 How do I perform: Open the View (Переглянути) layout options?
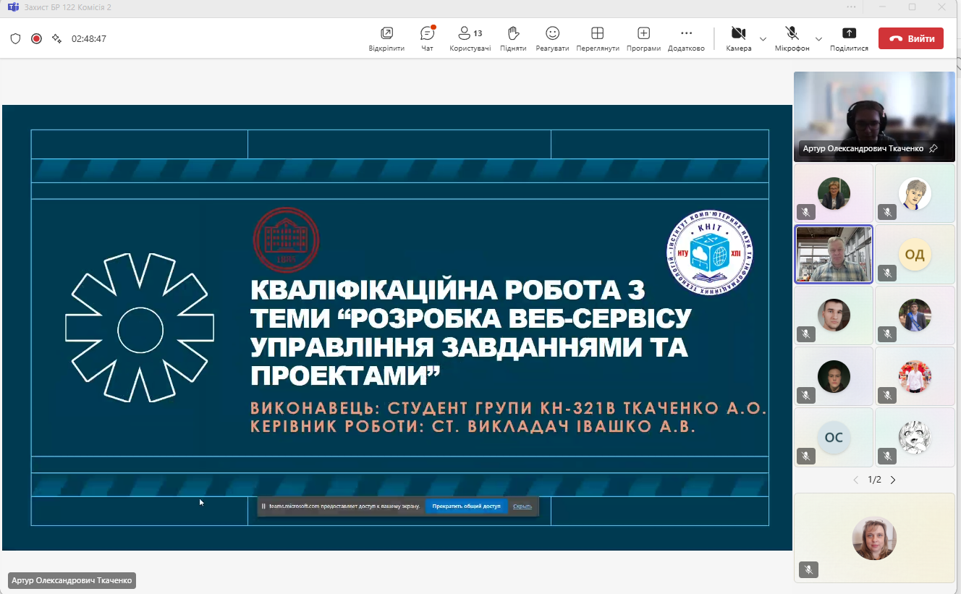[597, 38]
